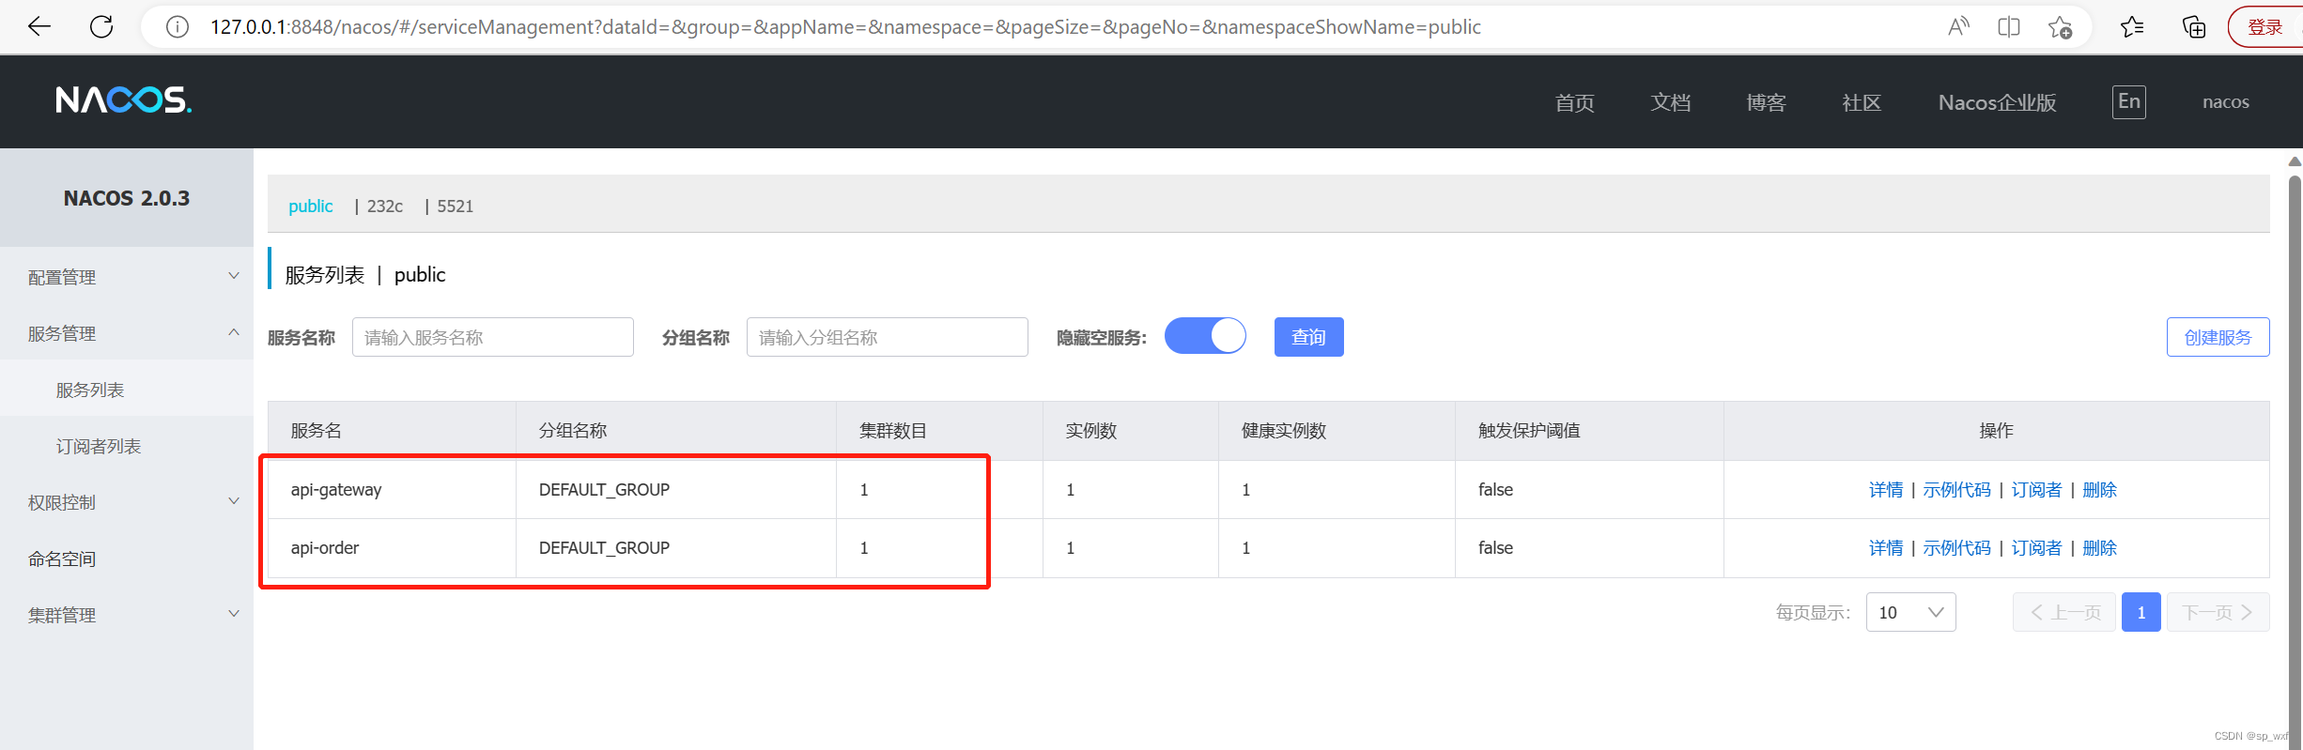
Task: Click 删除 for api-gateway
Action: coord(2099,490)
